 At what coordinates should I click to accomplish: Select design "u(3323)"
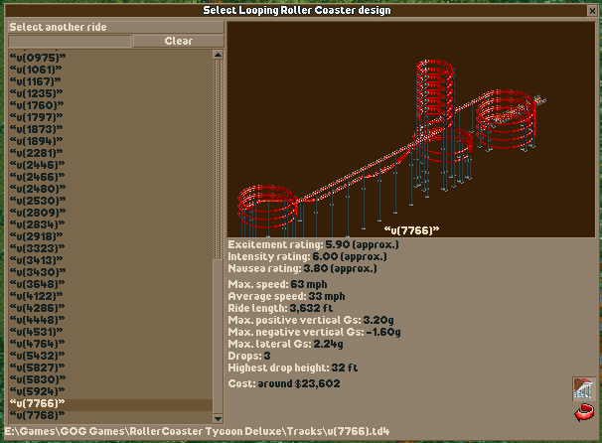click(x=110, y=248)
